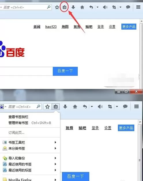Click the screenshot crop icon in upper window
This screenshot has width=143, height=181.
click(x=114, y=7)
